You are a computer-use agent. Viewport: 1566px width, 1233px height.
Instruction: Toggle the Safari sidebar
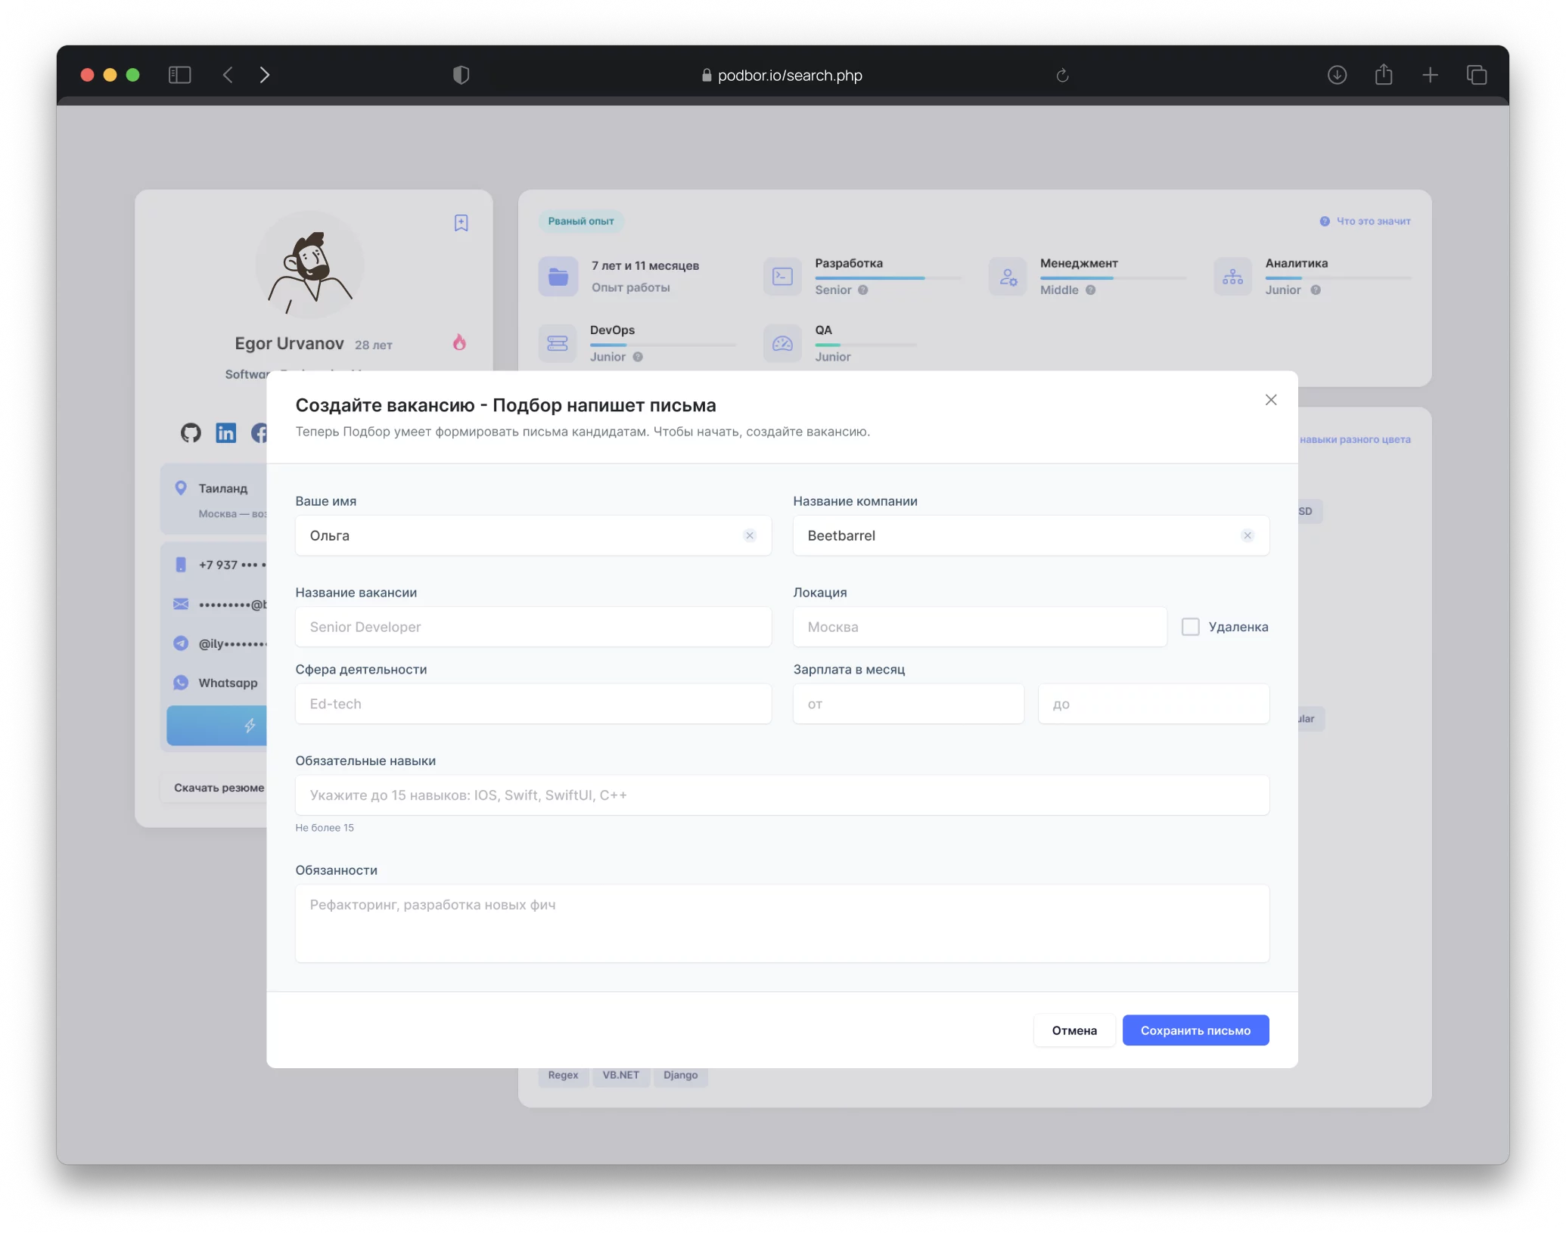[179, 75]
